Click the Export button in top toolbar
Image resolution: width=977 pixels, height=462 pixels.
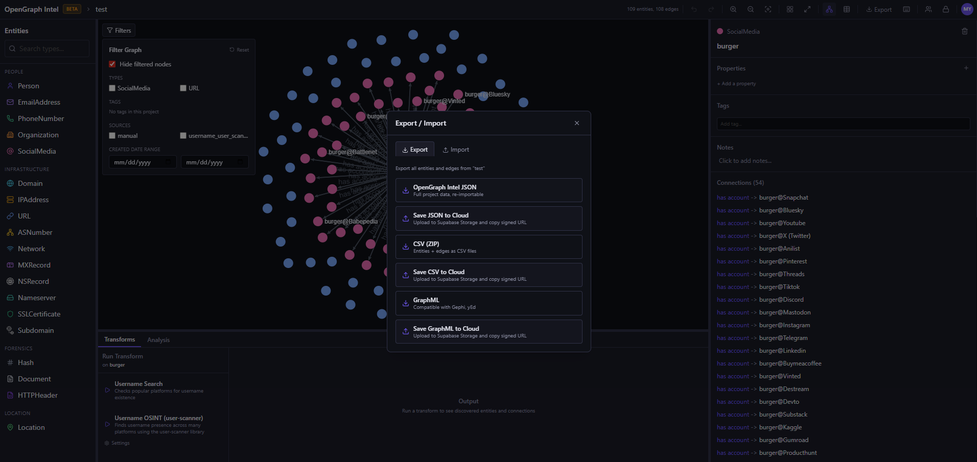click(x=879, y=9)
